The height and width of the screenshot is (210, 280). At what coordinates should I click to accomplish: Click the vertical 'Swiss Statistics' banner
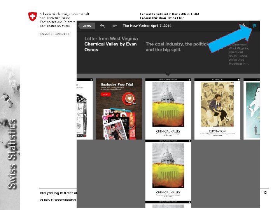[12, 154]
